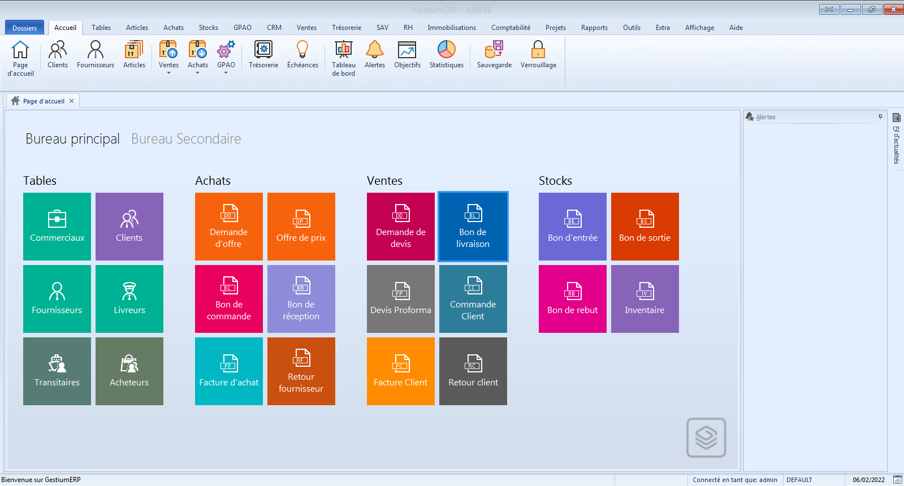904x486 pixels.
Task: Expand the GPAO ribbon dropdown
Action: tap(226, 72)
